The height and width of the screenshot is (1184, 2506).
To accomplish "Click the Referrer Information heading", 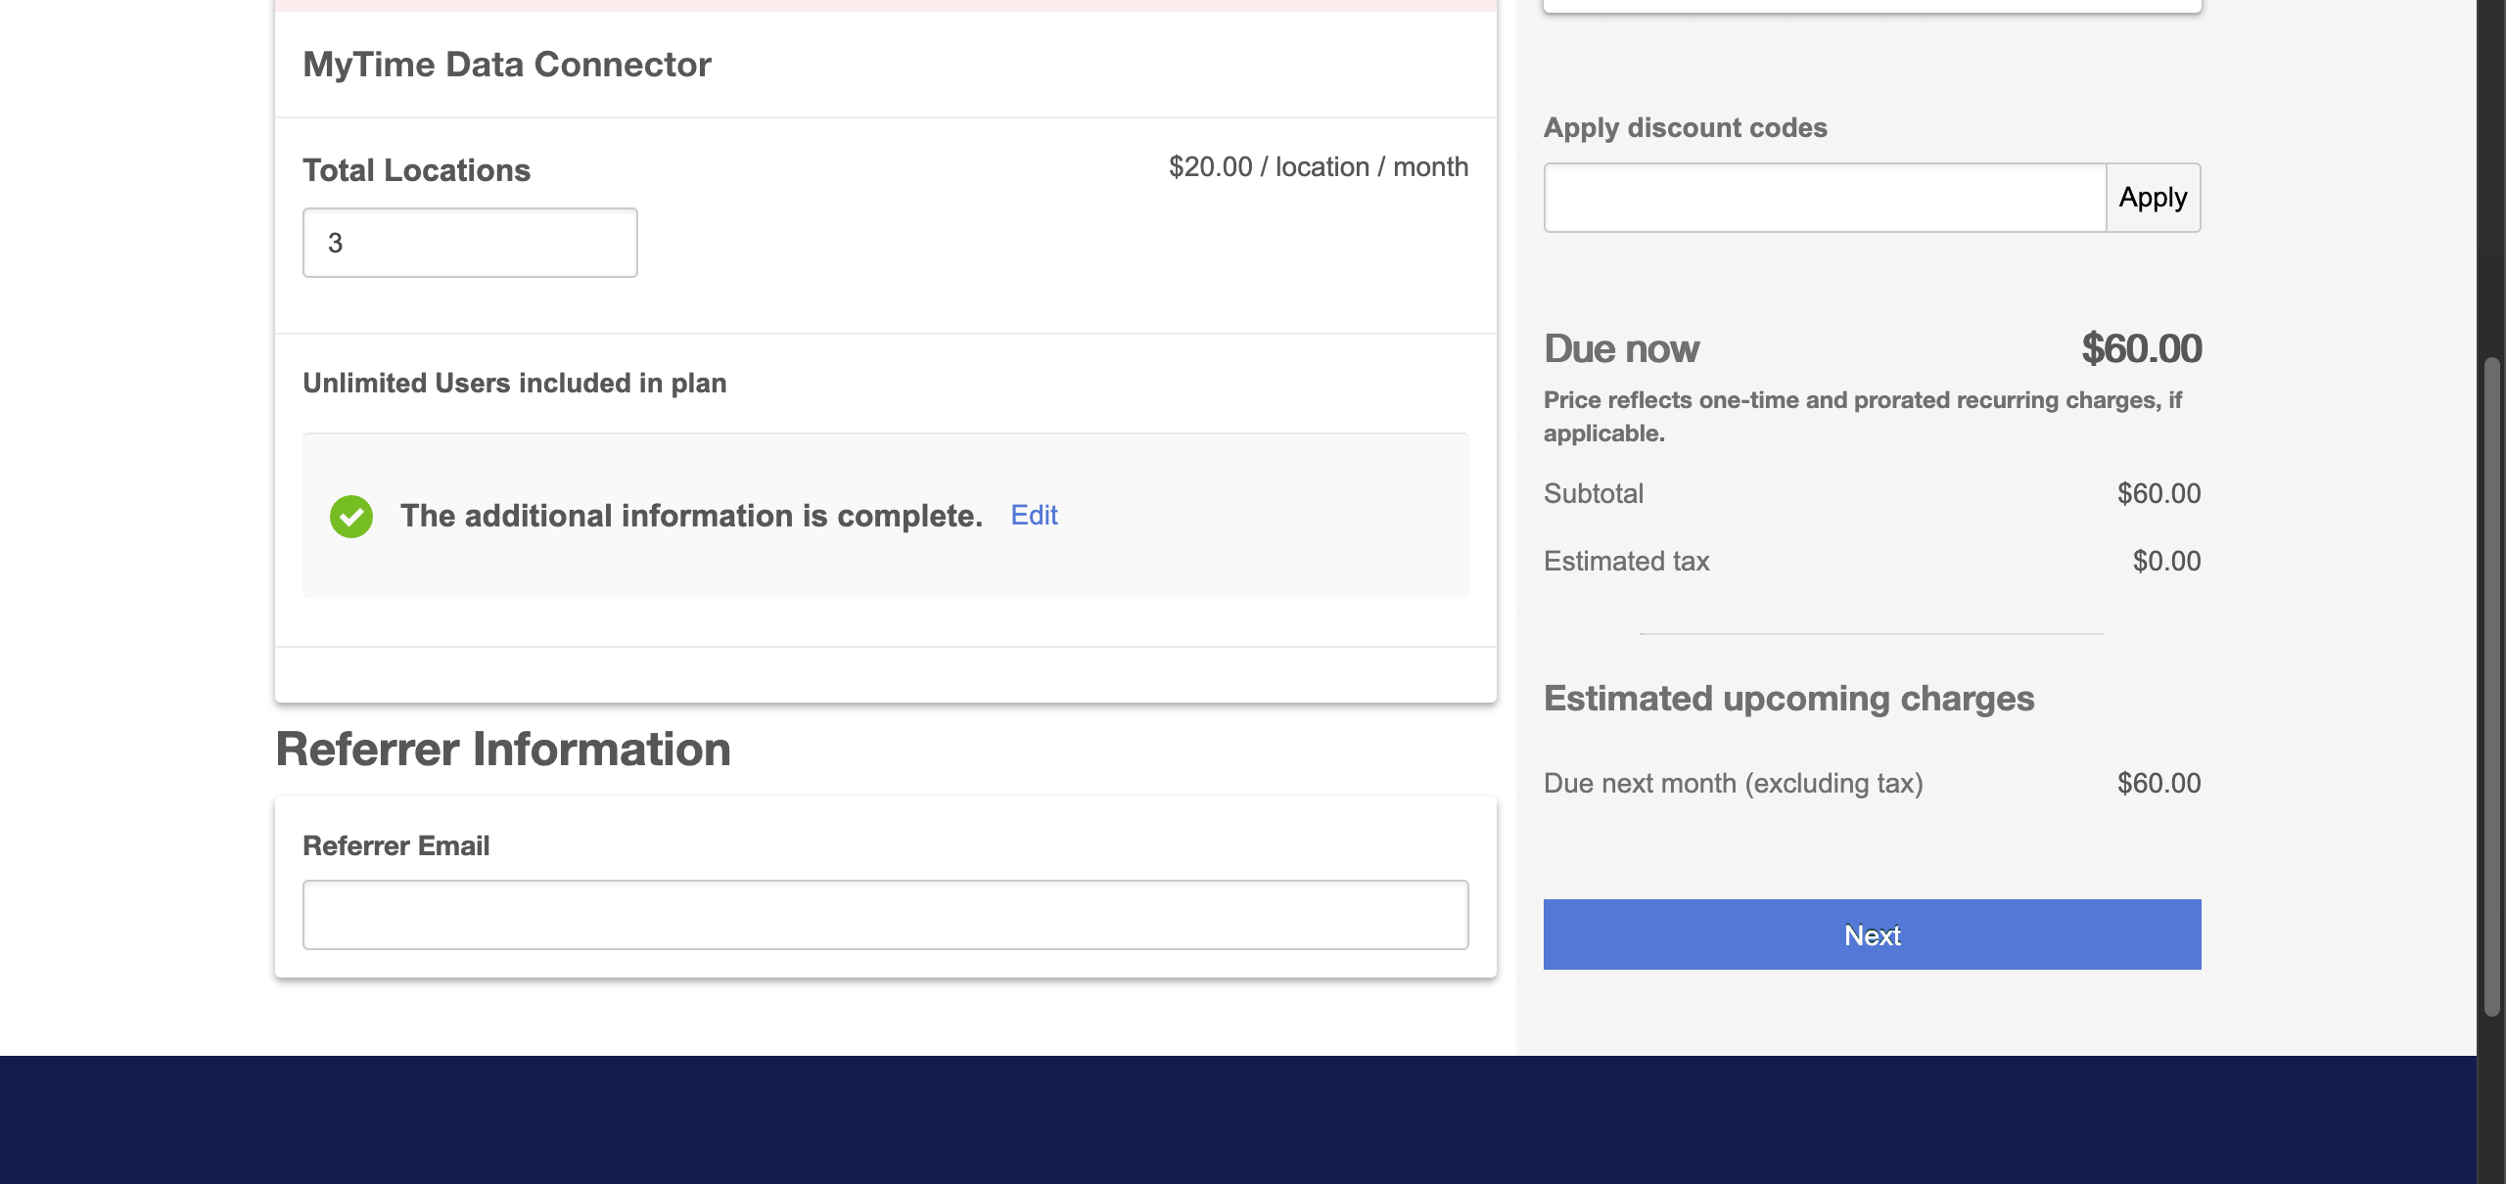I will [502, 750].
